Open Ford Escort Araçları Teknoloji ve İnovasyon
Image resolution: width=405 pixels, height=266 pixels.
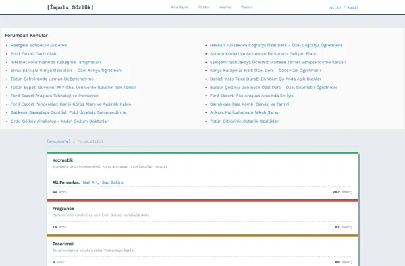pos(55,96)
